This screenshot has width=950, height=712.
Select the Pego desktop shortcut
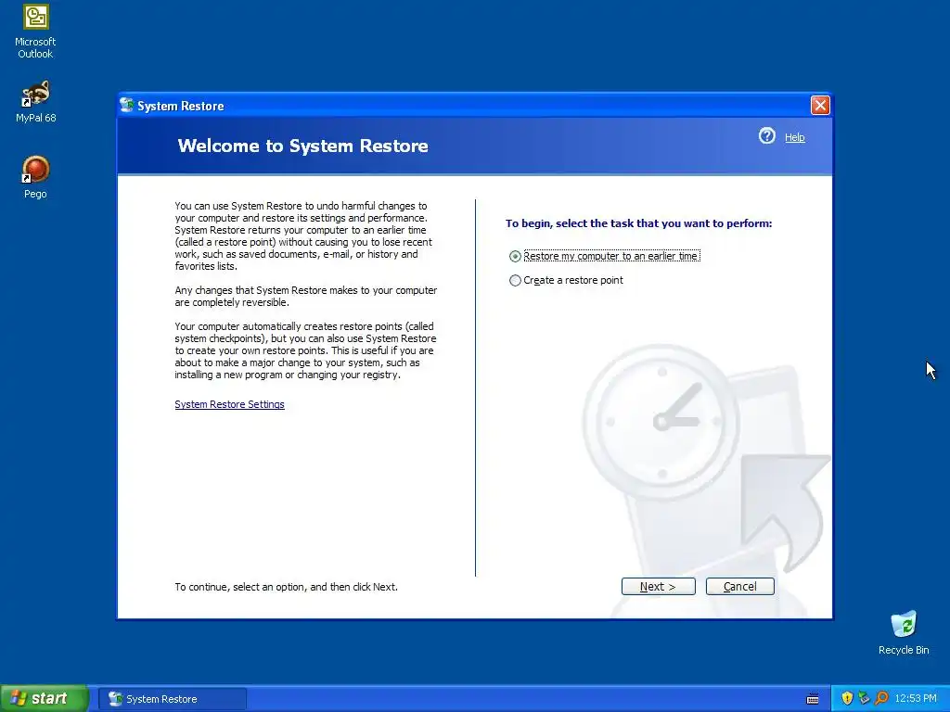pos(35,177)
